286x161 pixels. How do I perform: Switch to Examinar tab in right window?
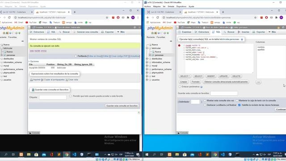[185, 32]
